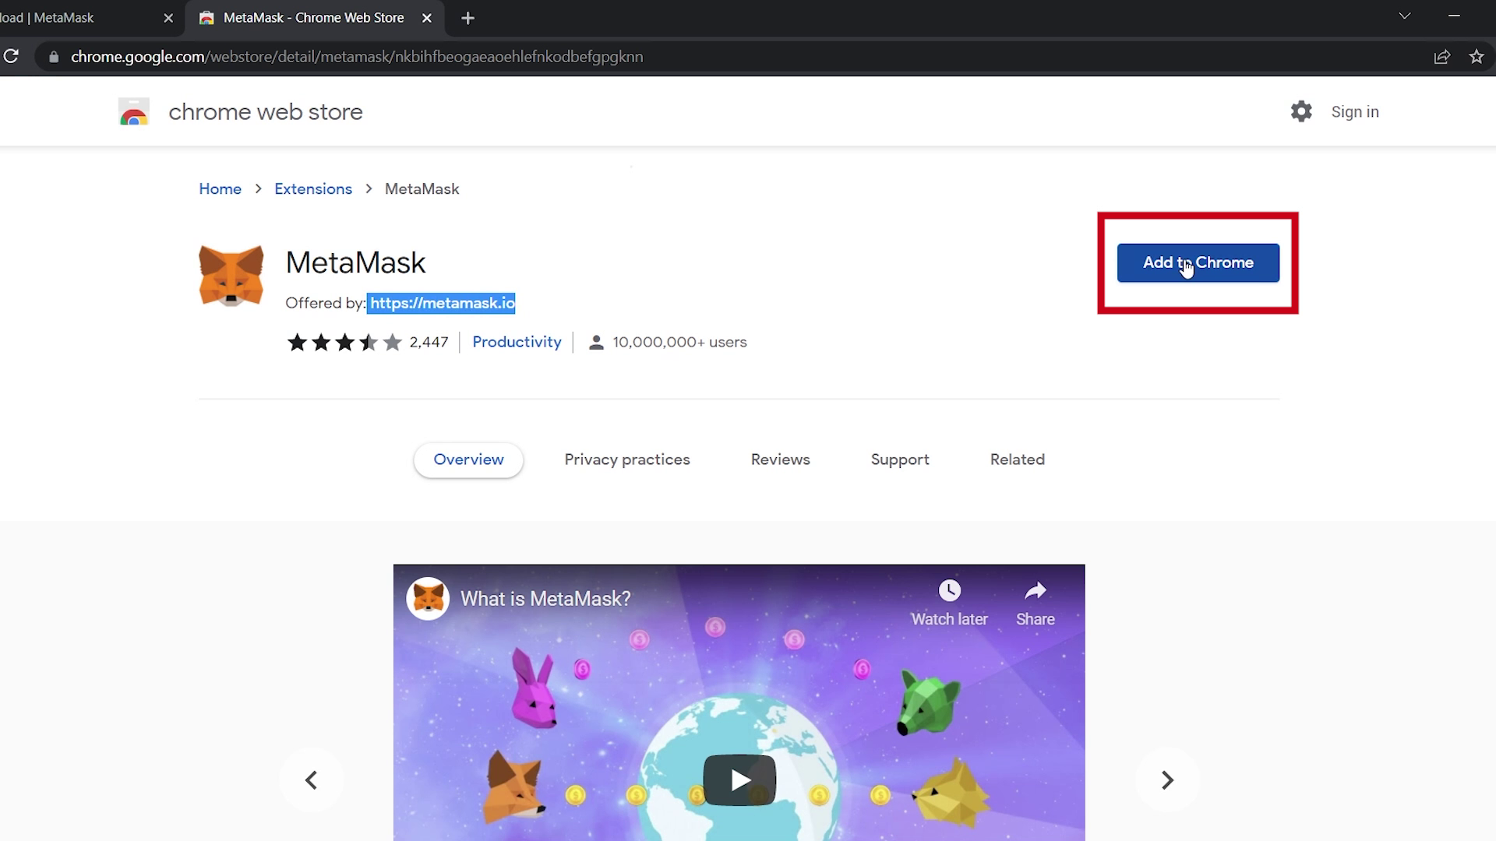Open the https://metamask.io link

(441, 303)
